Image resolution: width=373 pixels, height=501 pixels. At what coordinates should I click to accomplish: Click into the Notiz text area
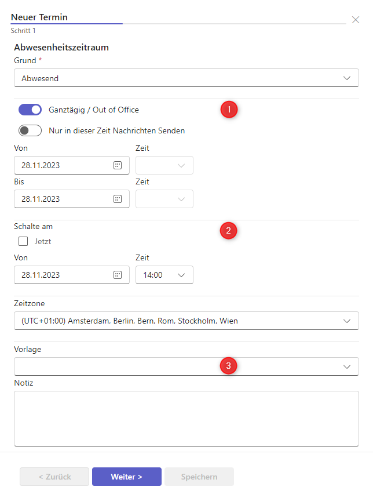click(x=186, y=418)
